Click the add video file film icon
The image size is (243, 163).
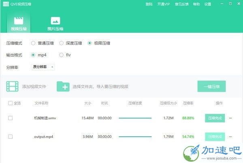tap(12, 87)
